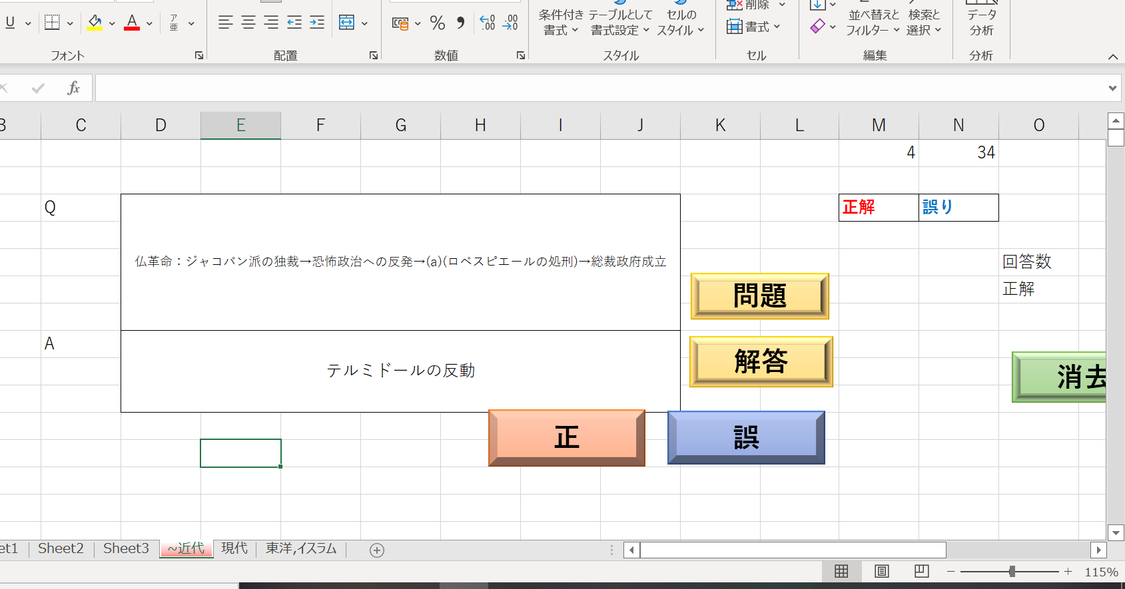1125x589 pixels.
Task: Center align text horizontally
Action: tap(248, 23)
